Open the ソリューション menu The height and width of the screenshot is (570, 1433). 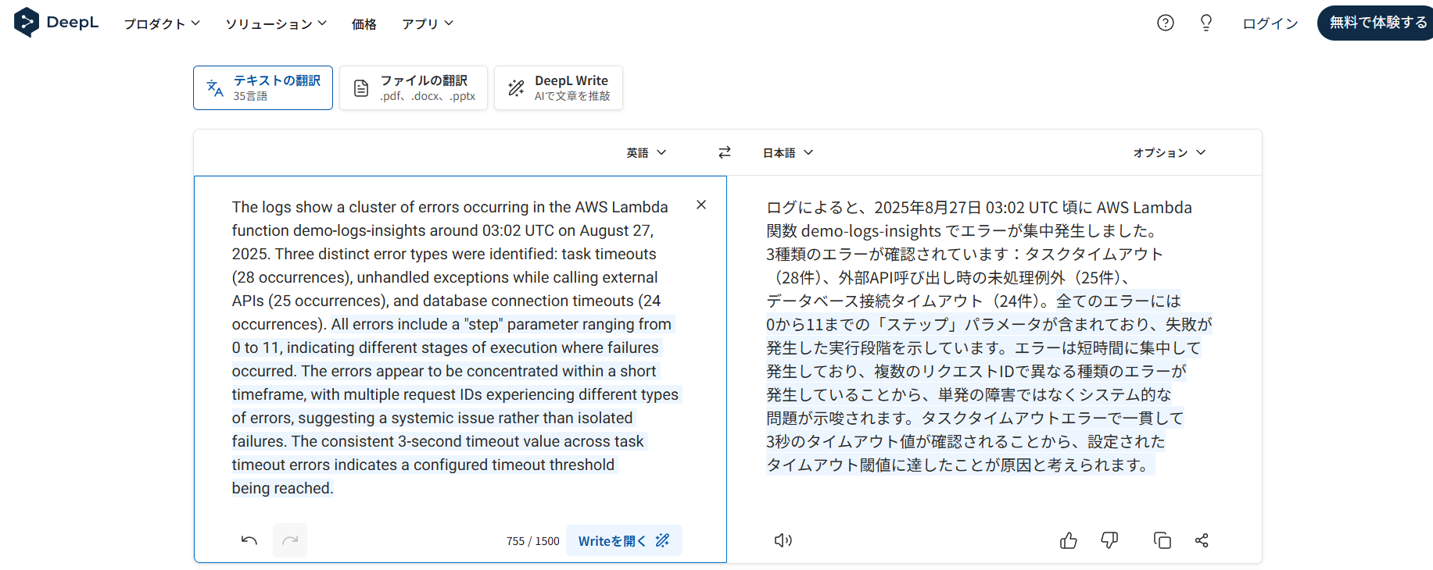click(276, 23)
